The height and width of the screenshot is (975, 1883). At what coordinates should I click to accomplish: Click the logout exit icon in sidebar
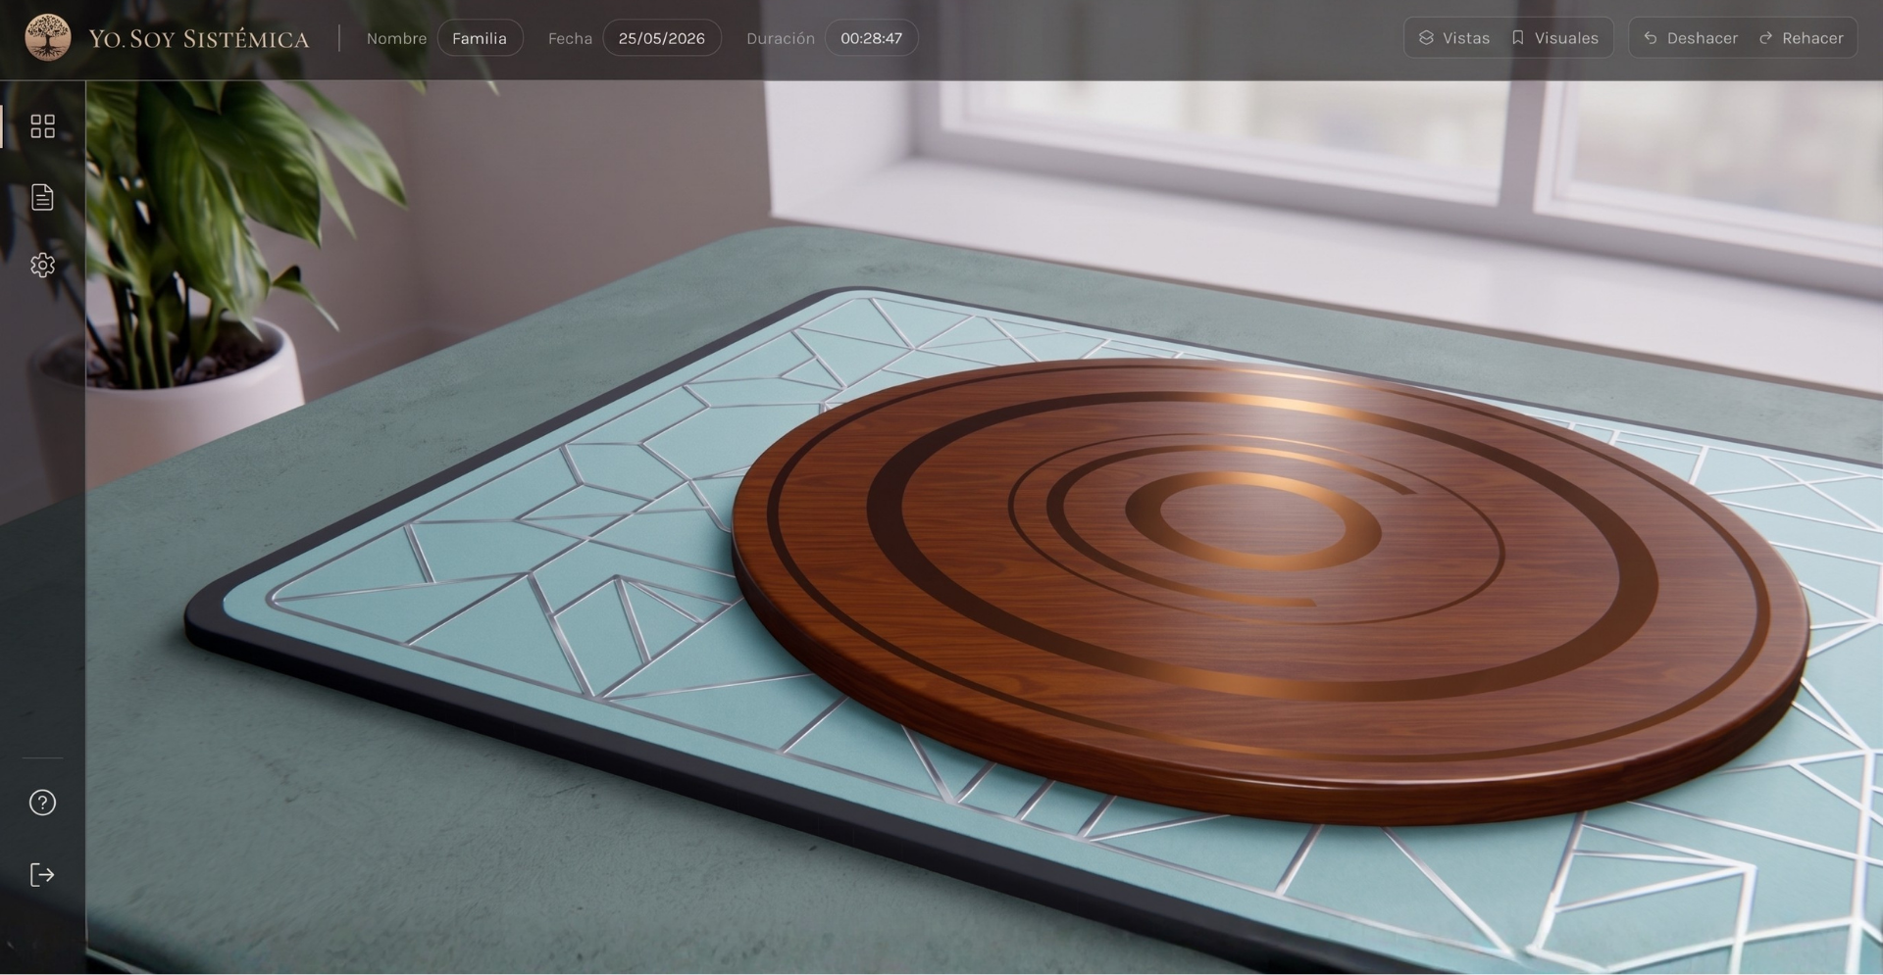click(x=42, y=875)
